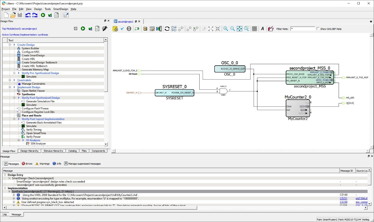Screen dimensions: 374x222
Task: Select the Add Text tool (A icon)
Action: [x=262, y=29]
